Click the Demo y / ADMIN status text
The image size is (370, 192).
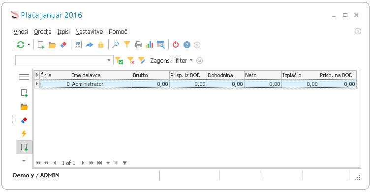click(36, 175)
